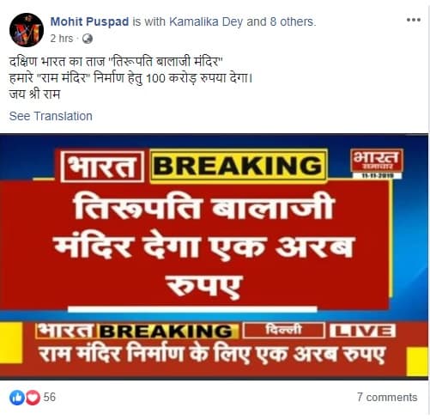Show the '8 others' tagged list
Image resolution: width=430 pixels, height=420 pixels.
coord(293,21)
